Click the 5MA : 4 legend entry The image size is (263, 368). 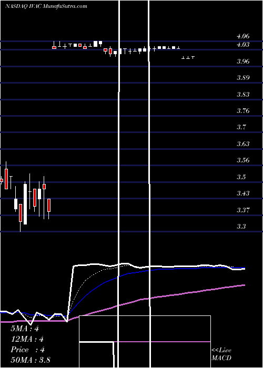25,329
